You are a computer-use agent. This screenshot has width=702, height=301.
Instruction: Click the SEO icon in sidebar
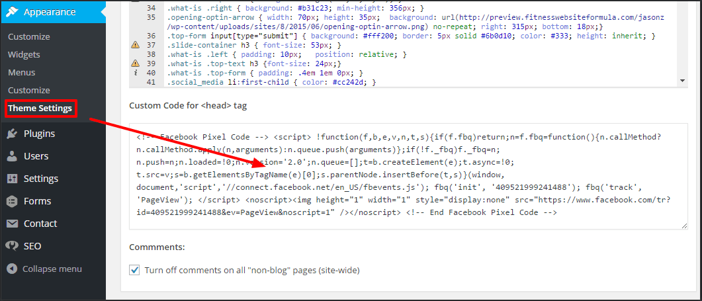pos(12,245)
